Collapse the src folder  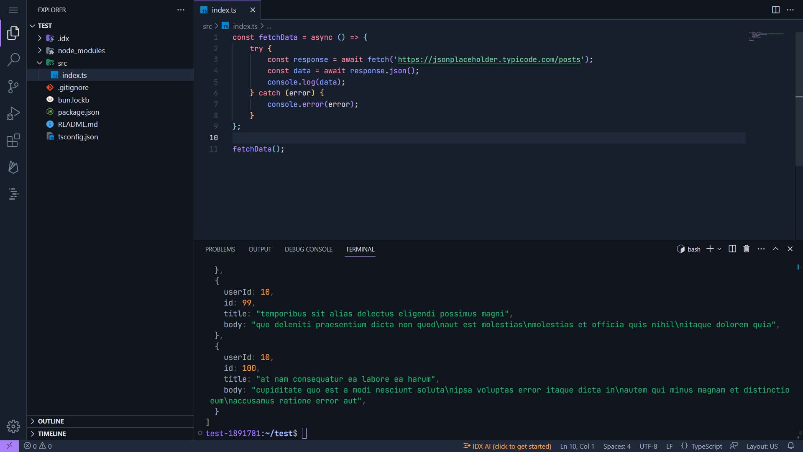point(110,63)
